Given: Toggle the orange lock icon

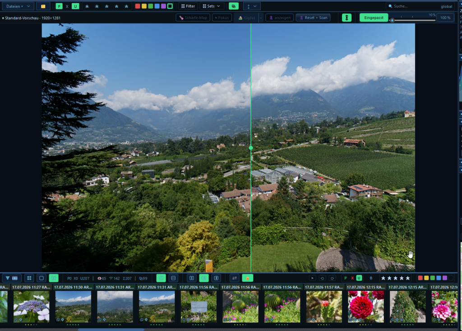Looking at the screenshot, I should coord(248,278).
